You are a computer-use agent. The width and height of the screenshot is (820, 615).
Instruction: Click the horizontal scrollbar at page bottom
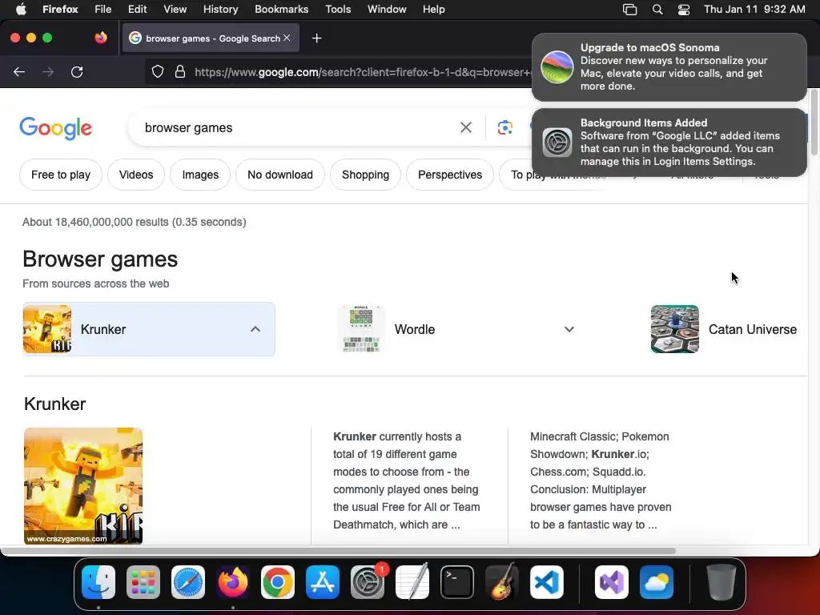tap(338, 551)
